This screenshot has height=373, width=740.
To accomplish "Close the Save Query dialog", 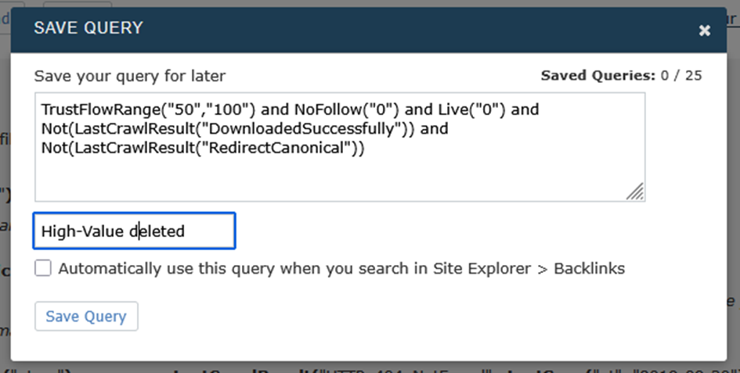I will pos(704,30).
